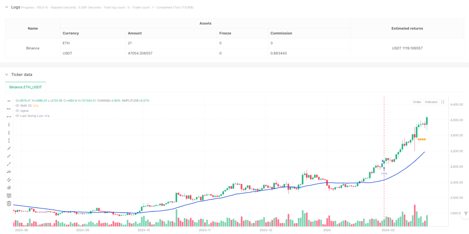Select the horizontal straight line drawing tool
Screen dimensions: 469x234
point(9,101)
